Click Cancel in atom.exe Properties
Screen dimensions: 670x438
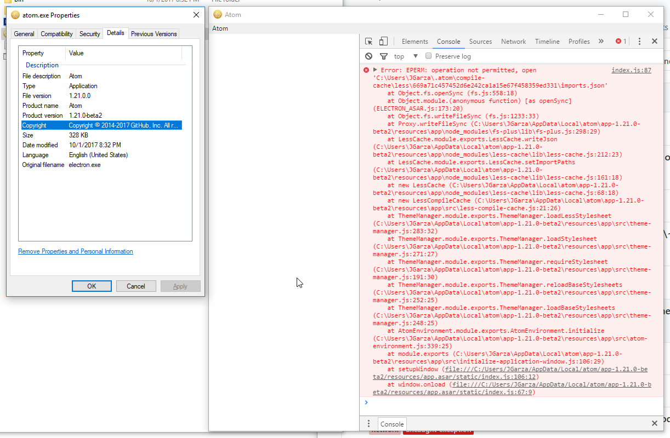tap(136, 286)
